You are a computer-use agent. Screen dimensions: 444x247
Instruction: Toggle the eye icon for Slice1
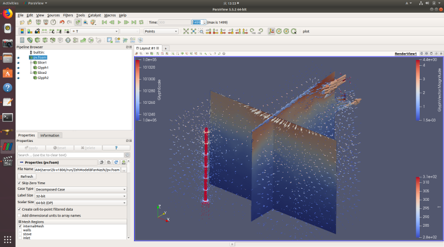click(18, 62)
